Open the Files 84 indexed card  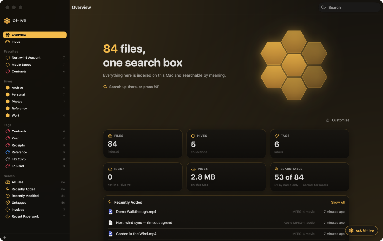coord(143,144)
